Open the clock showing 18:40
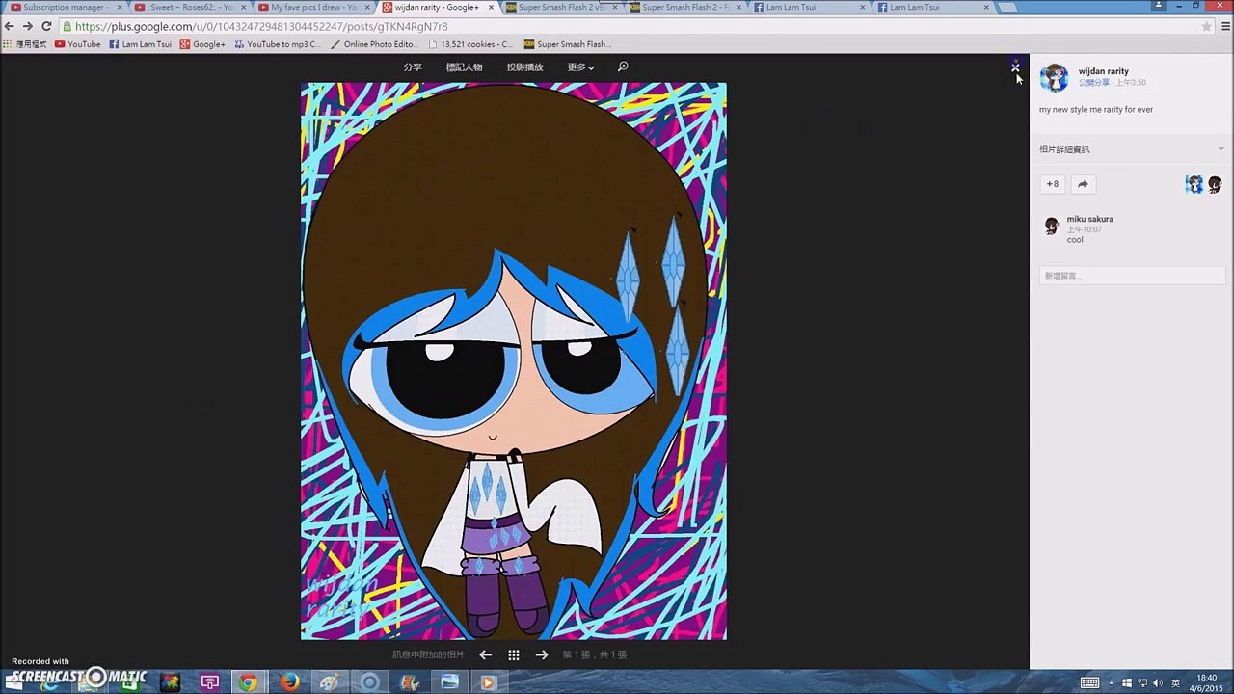 (1206, 683)
